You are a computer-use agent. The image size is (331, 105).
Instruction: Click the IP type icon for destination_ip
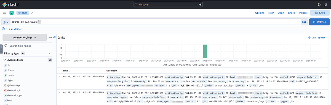click(x=5, y=90)
